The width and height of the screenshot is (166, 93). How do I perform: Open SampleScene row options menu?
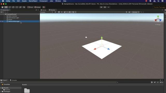[x=38, y=14]
